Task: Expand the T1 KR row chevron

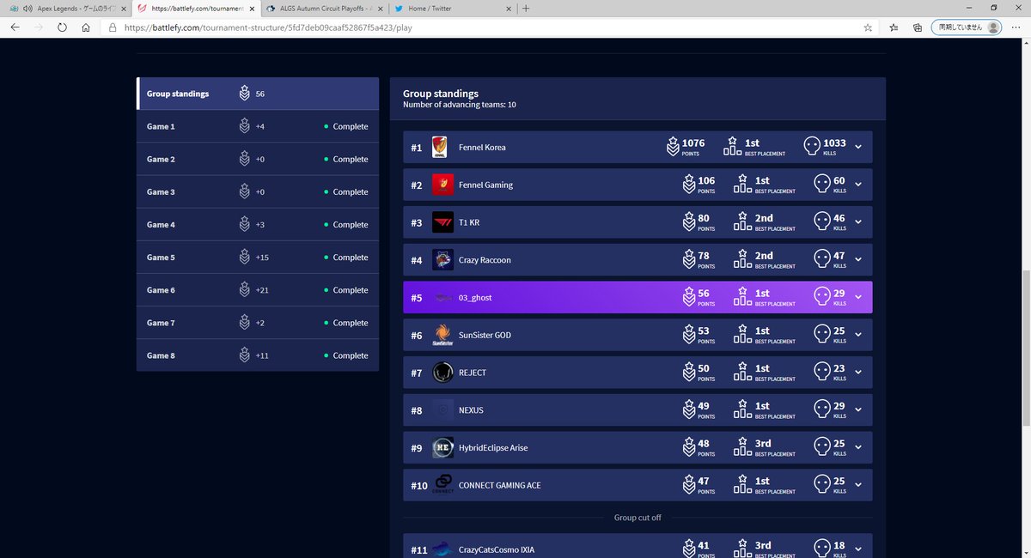Action: coord(857,222)
